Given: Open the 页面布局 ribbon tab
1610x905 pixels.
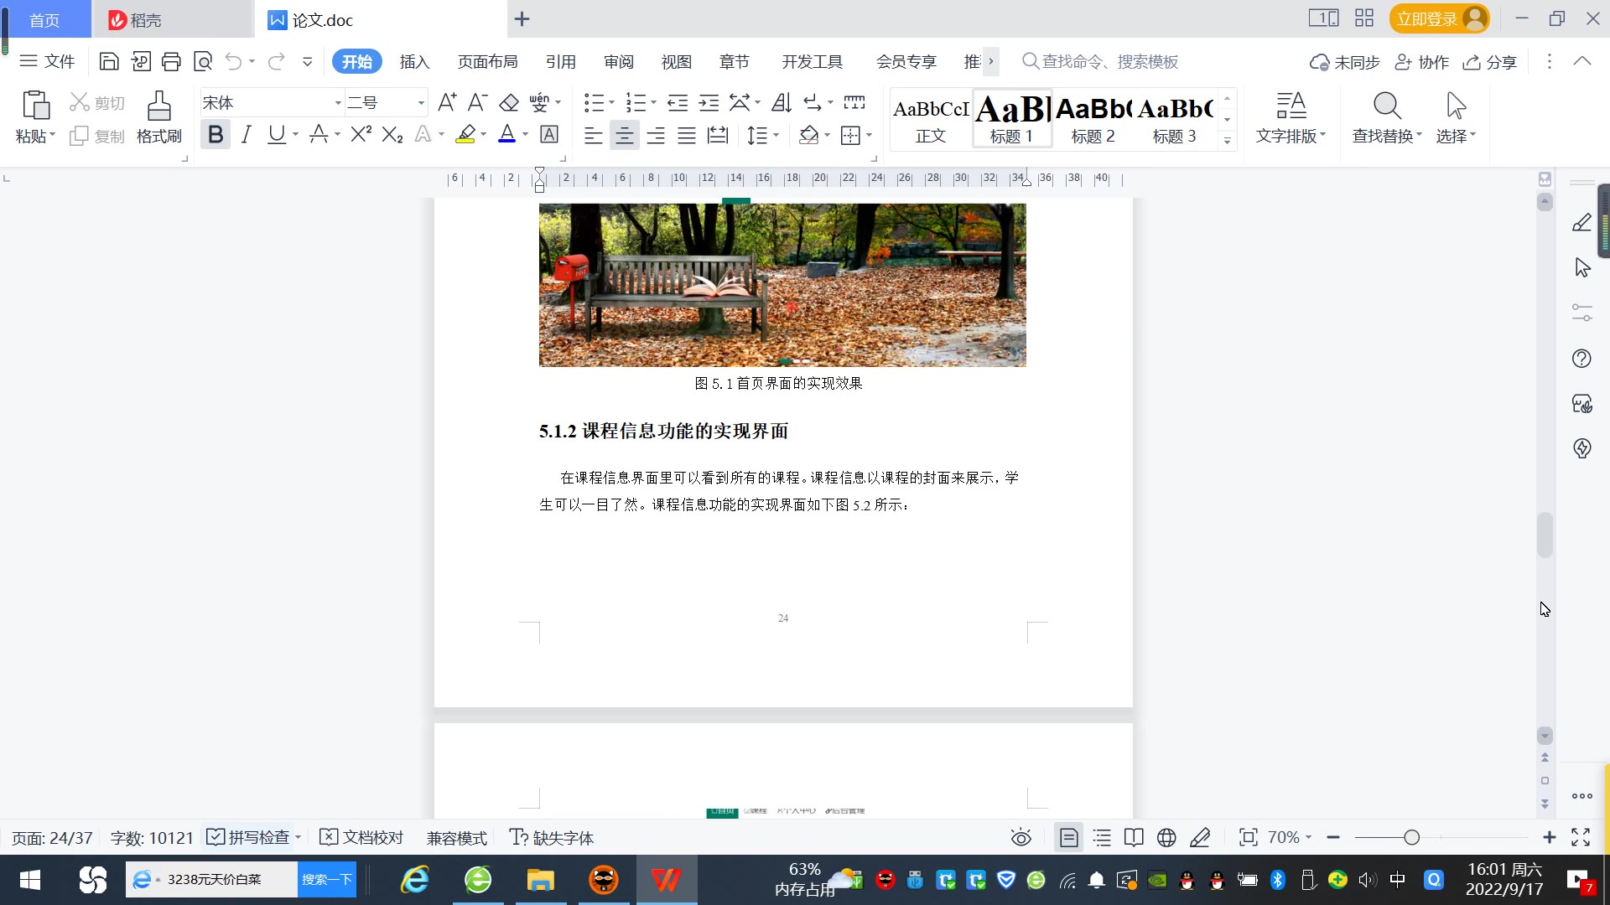Looking at the screenshot, I should click(x=487, y=61).
